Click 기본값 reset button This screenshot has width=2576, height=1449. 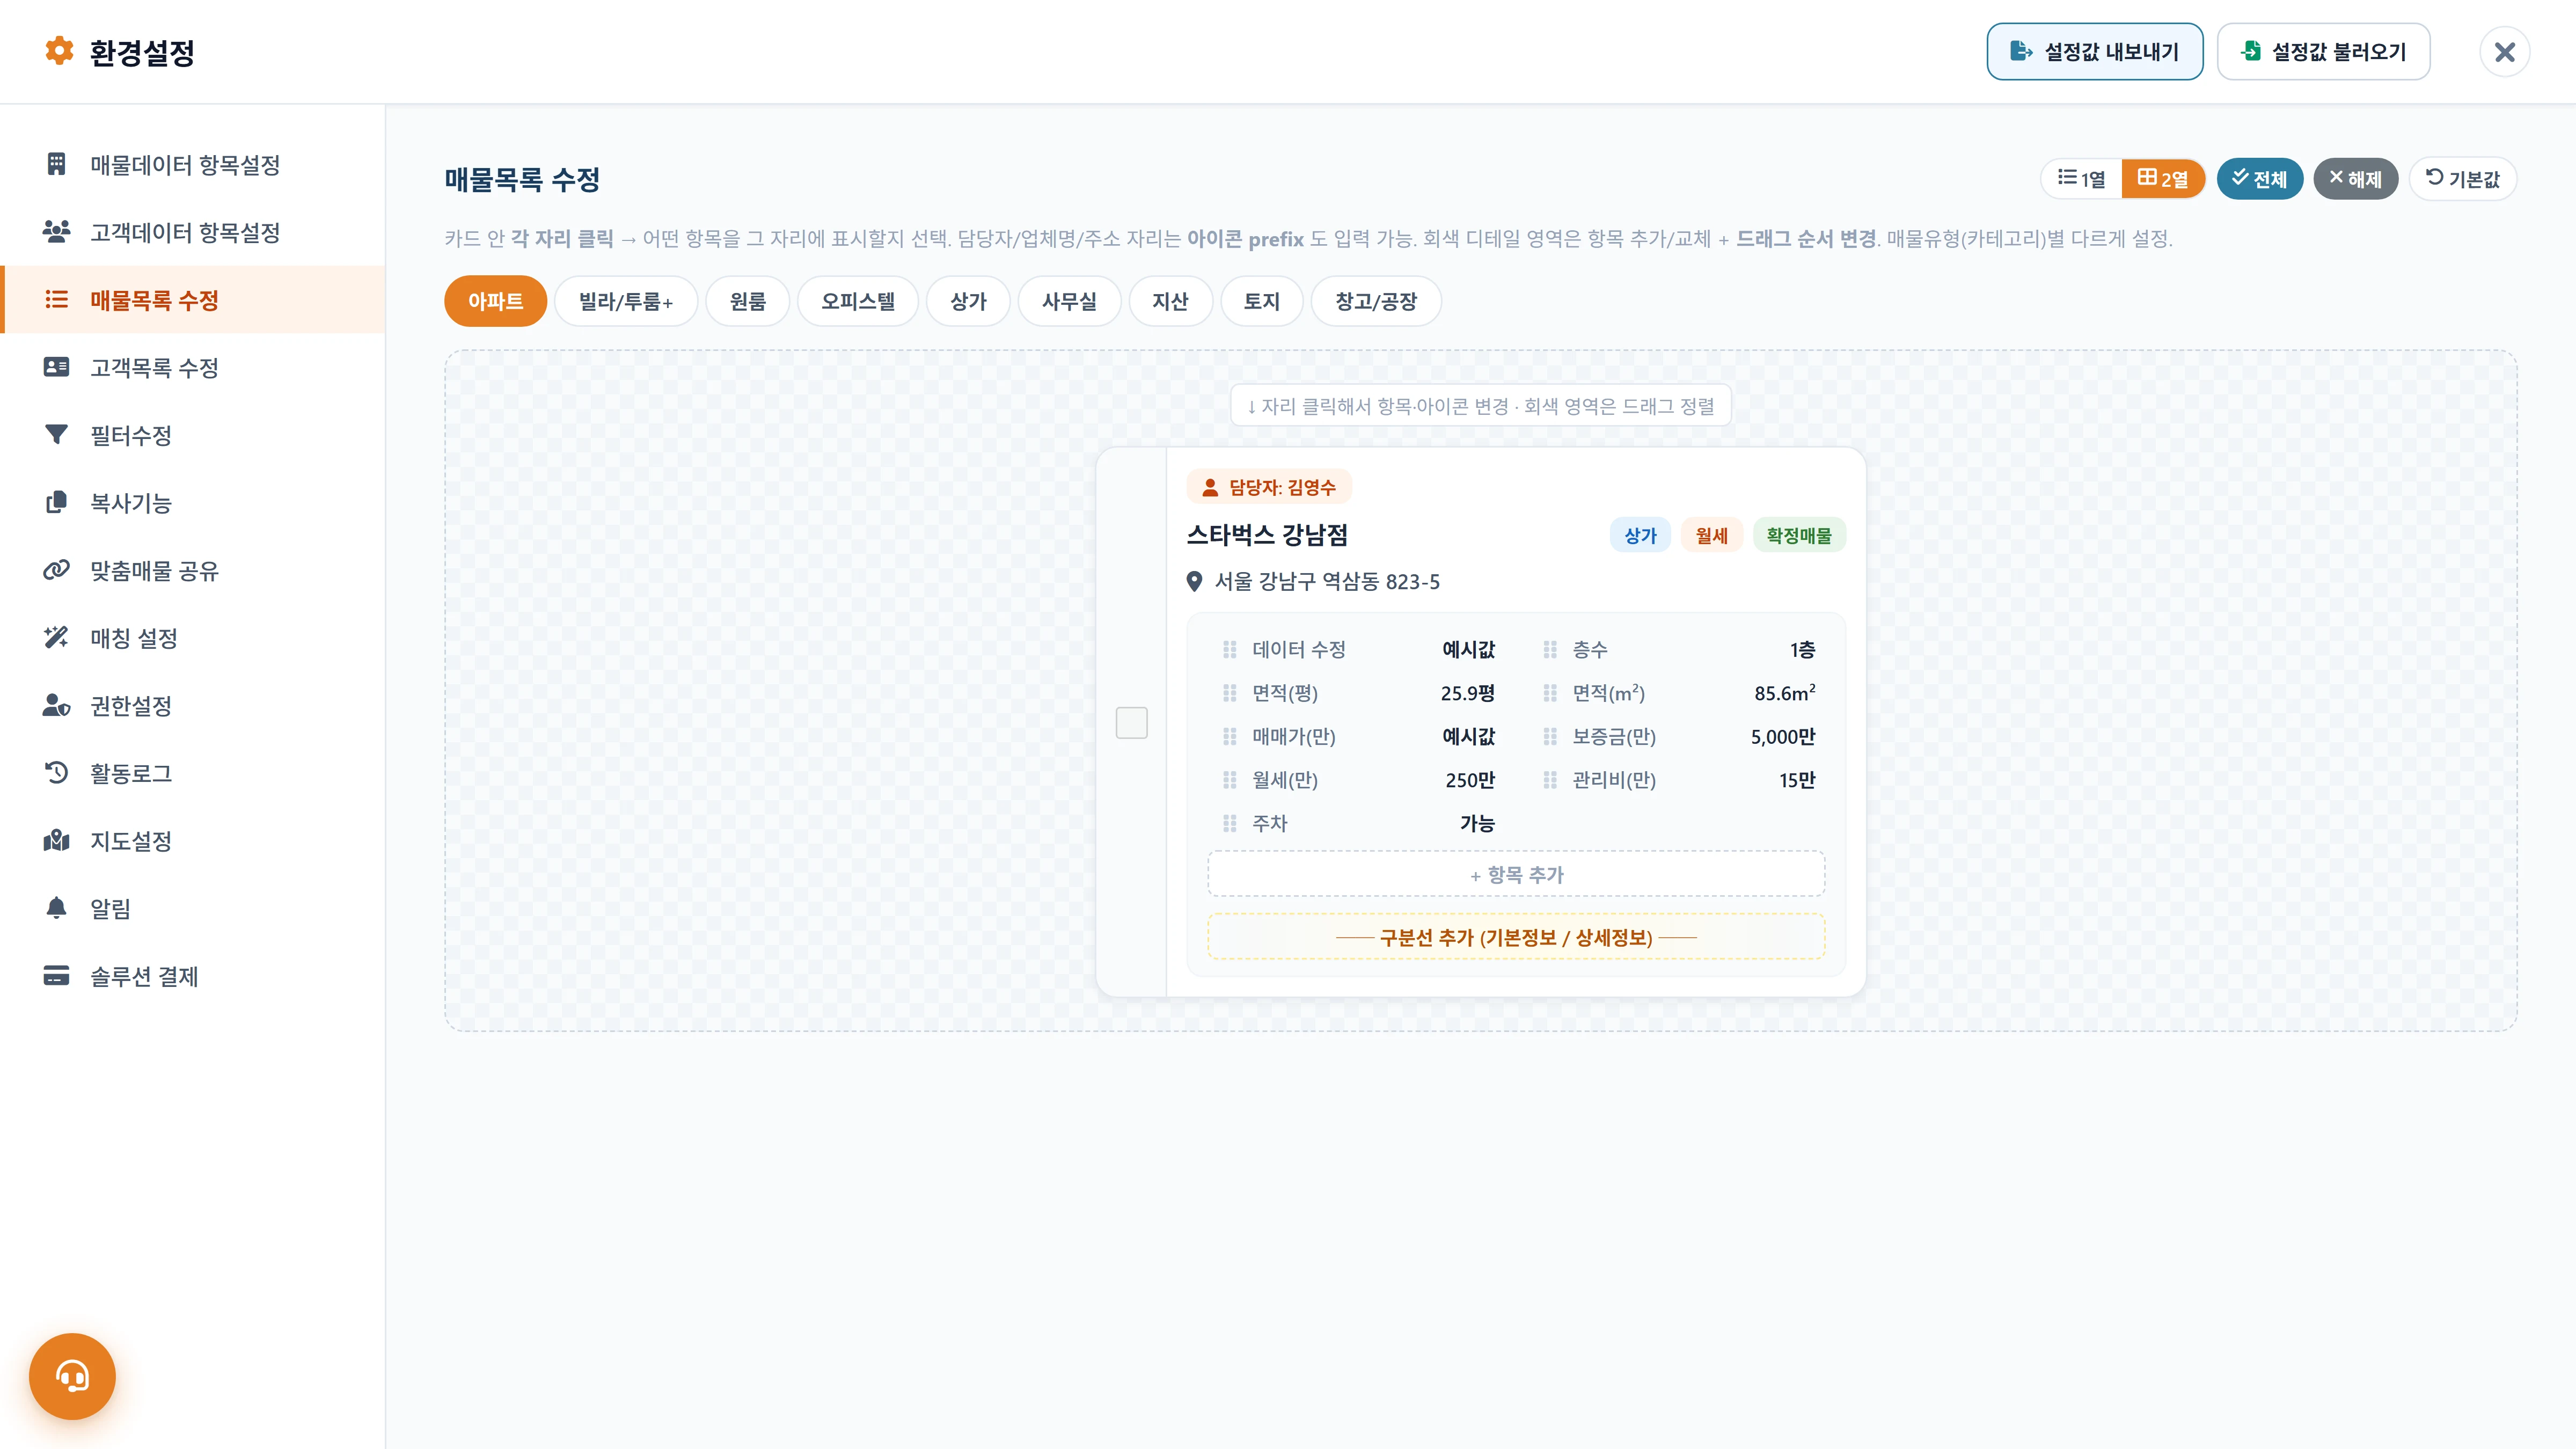pos(2462,179)
